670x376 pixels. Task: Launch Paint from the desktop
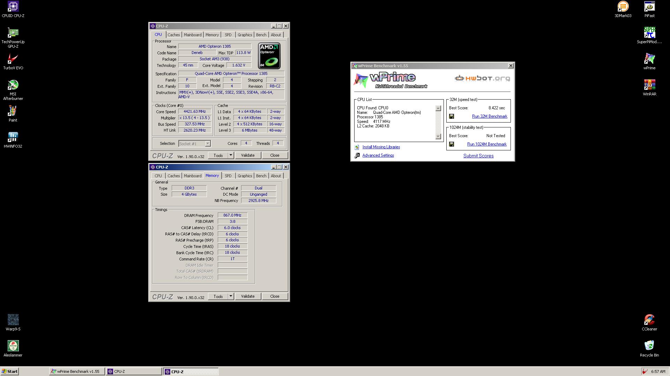click(x=13, y=114)
